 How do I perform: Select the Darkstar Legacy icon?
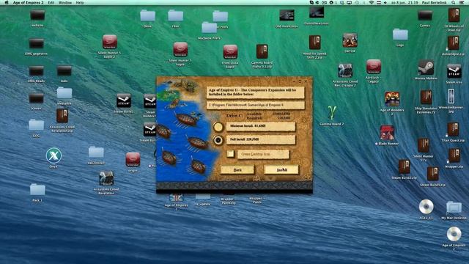pyautogui.click(x=374, y=67)
